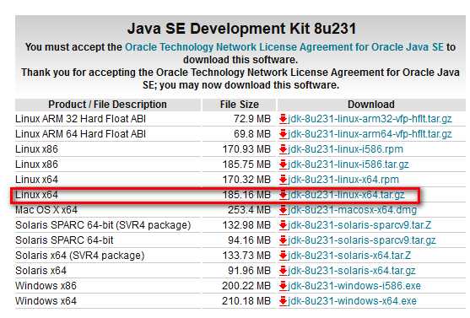
Task: Open the Oracle Technology Network License Agreement link
Action: pos(284,47)
